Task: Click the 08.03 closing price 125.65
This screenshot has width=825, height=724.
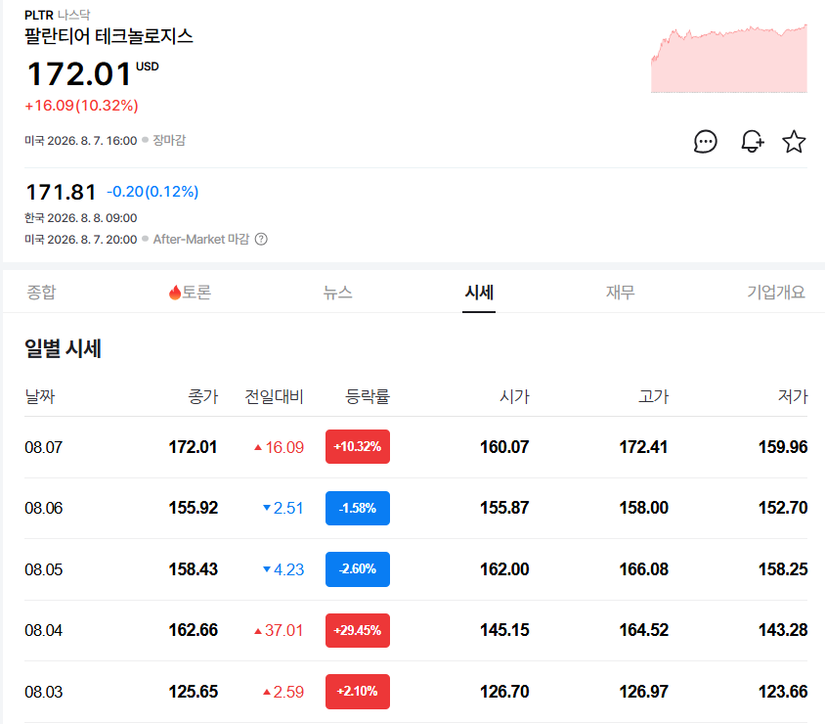Action: [194, 692]
